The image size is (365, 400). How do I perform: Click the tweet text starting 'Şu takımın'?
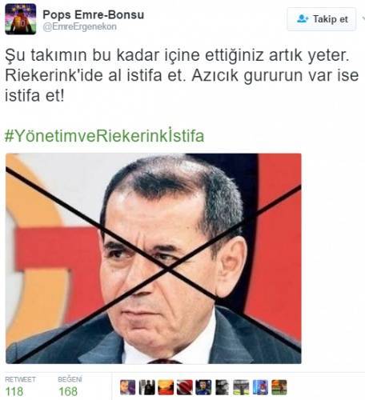tap(182, 75)
